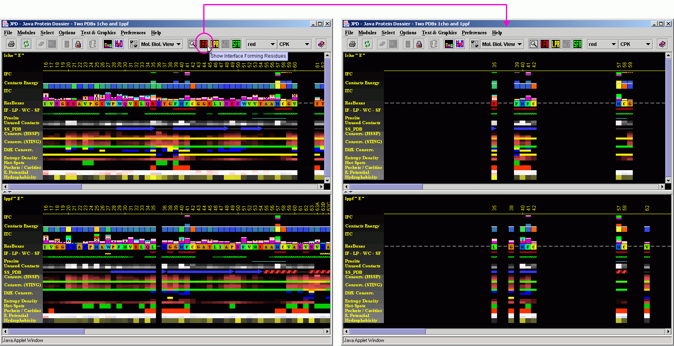Click 'Hot-Spots' row label in left 1ppf panel
This screenshot has height=346, width=674.
(14, 306)
